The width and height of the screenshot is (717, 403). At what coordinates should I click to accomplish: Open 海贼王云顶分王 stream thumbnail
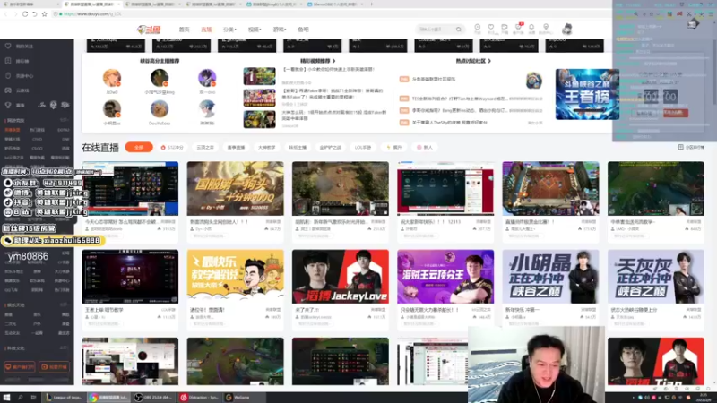445,277
